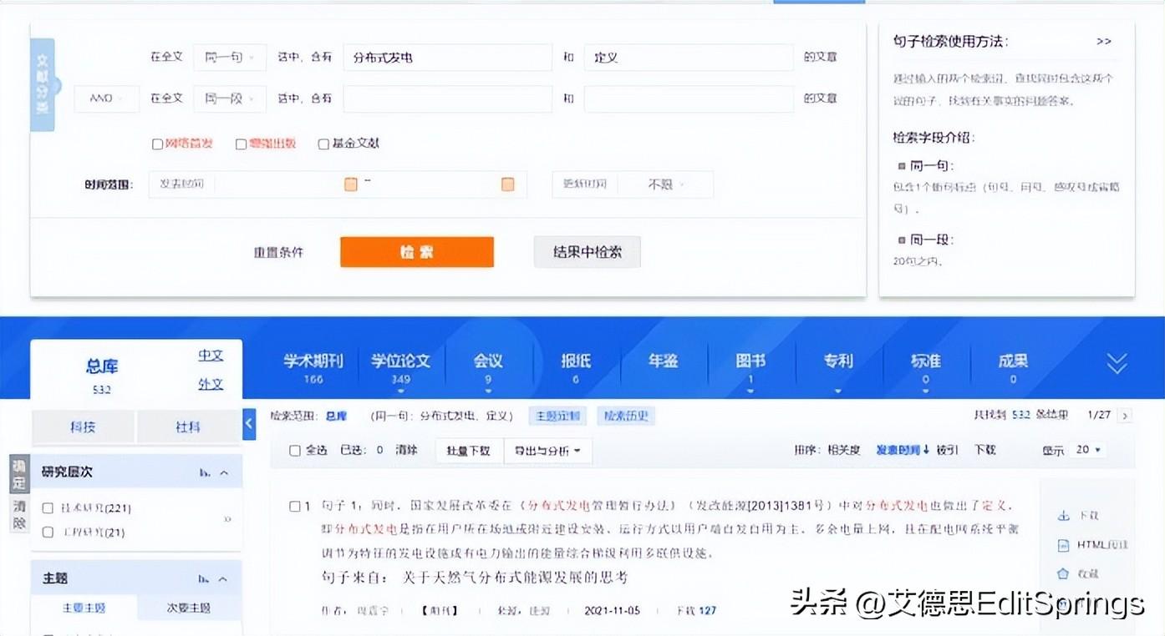Click the 结果中检索 button
Image resolution: width=1165 pixels, height=636 pixels.
pyautogui.click(x=588, y=252)
